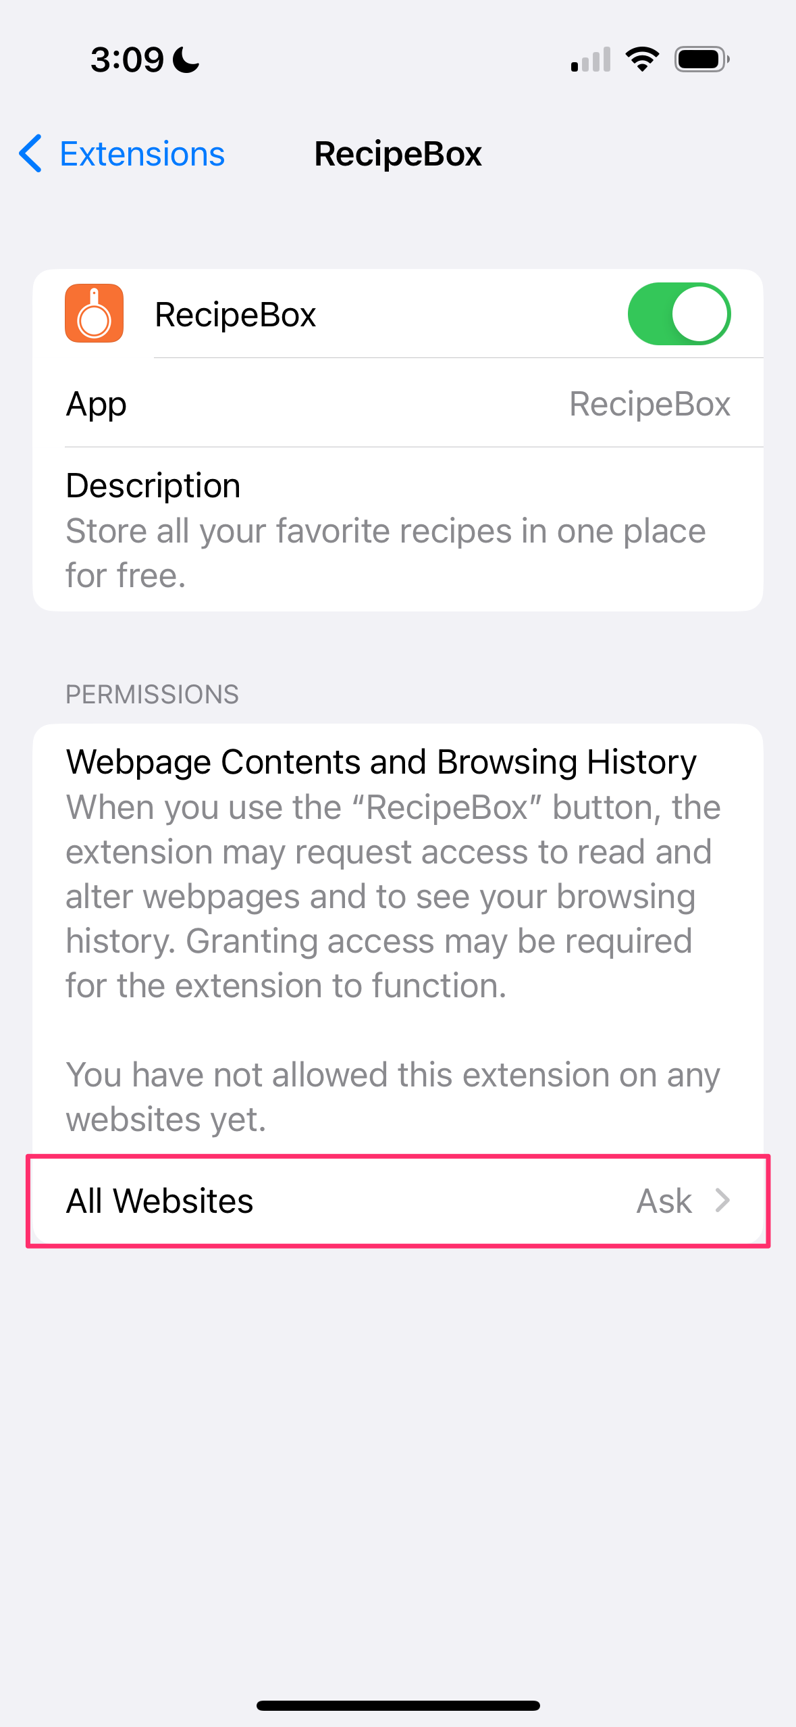Open the All Websites permission row
The image size is (796, 1727).
(x=398, y=1201)
